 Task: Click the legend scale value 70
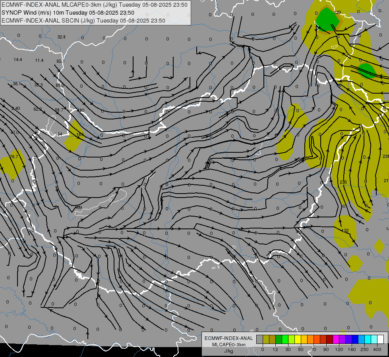click(x=314, y=349)
